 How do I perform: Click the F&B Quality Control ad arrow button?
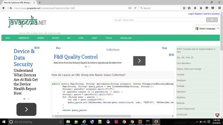coord(139,61)
